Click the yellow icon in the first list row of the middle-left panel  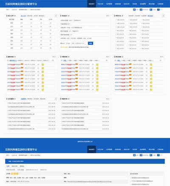(42, 65)
